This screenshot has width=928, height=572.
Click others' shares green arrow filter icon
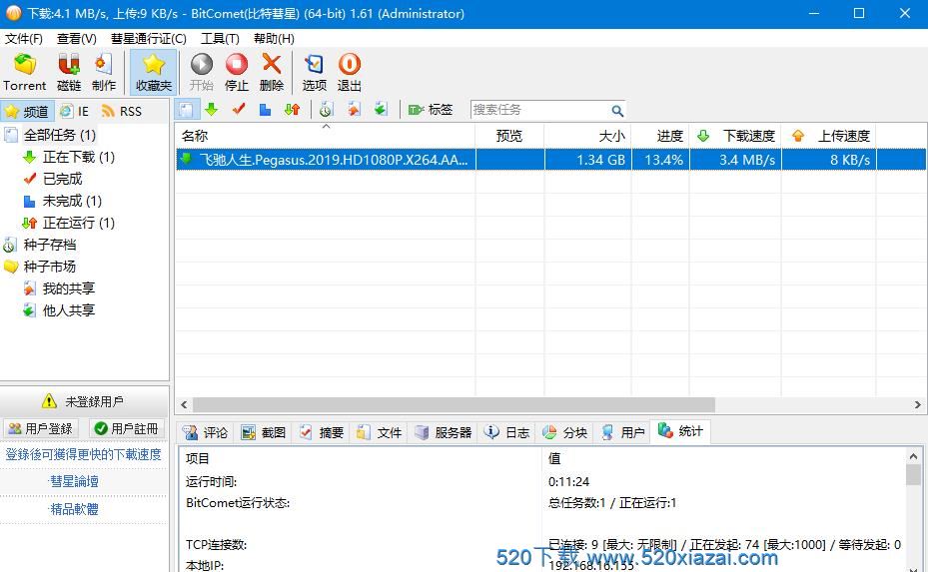(x=381, y=110)
